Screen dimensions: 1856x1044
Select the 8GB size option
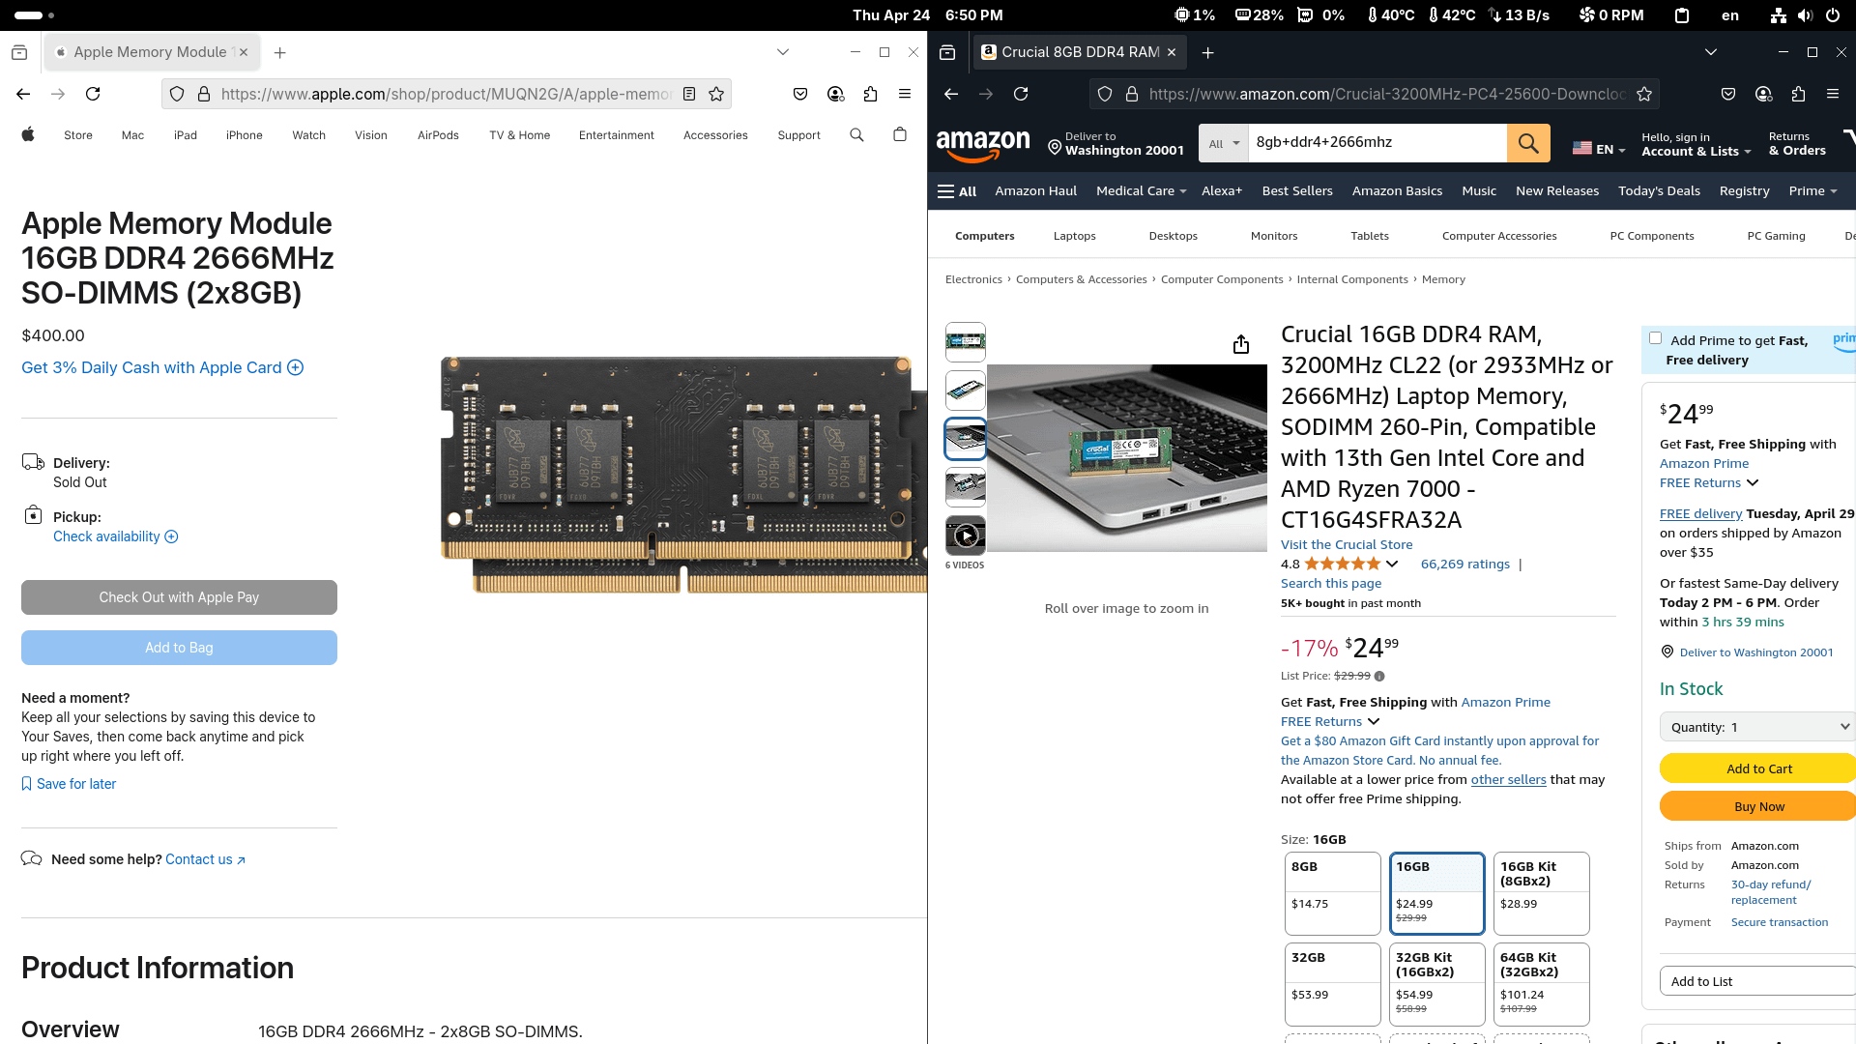click(1333, 893)
